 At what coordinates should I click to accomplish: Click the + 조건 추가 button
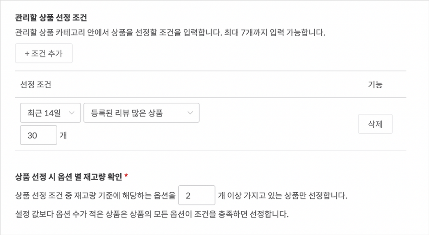click(44, 53)
